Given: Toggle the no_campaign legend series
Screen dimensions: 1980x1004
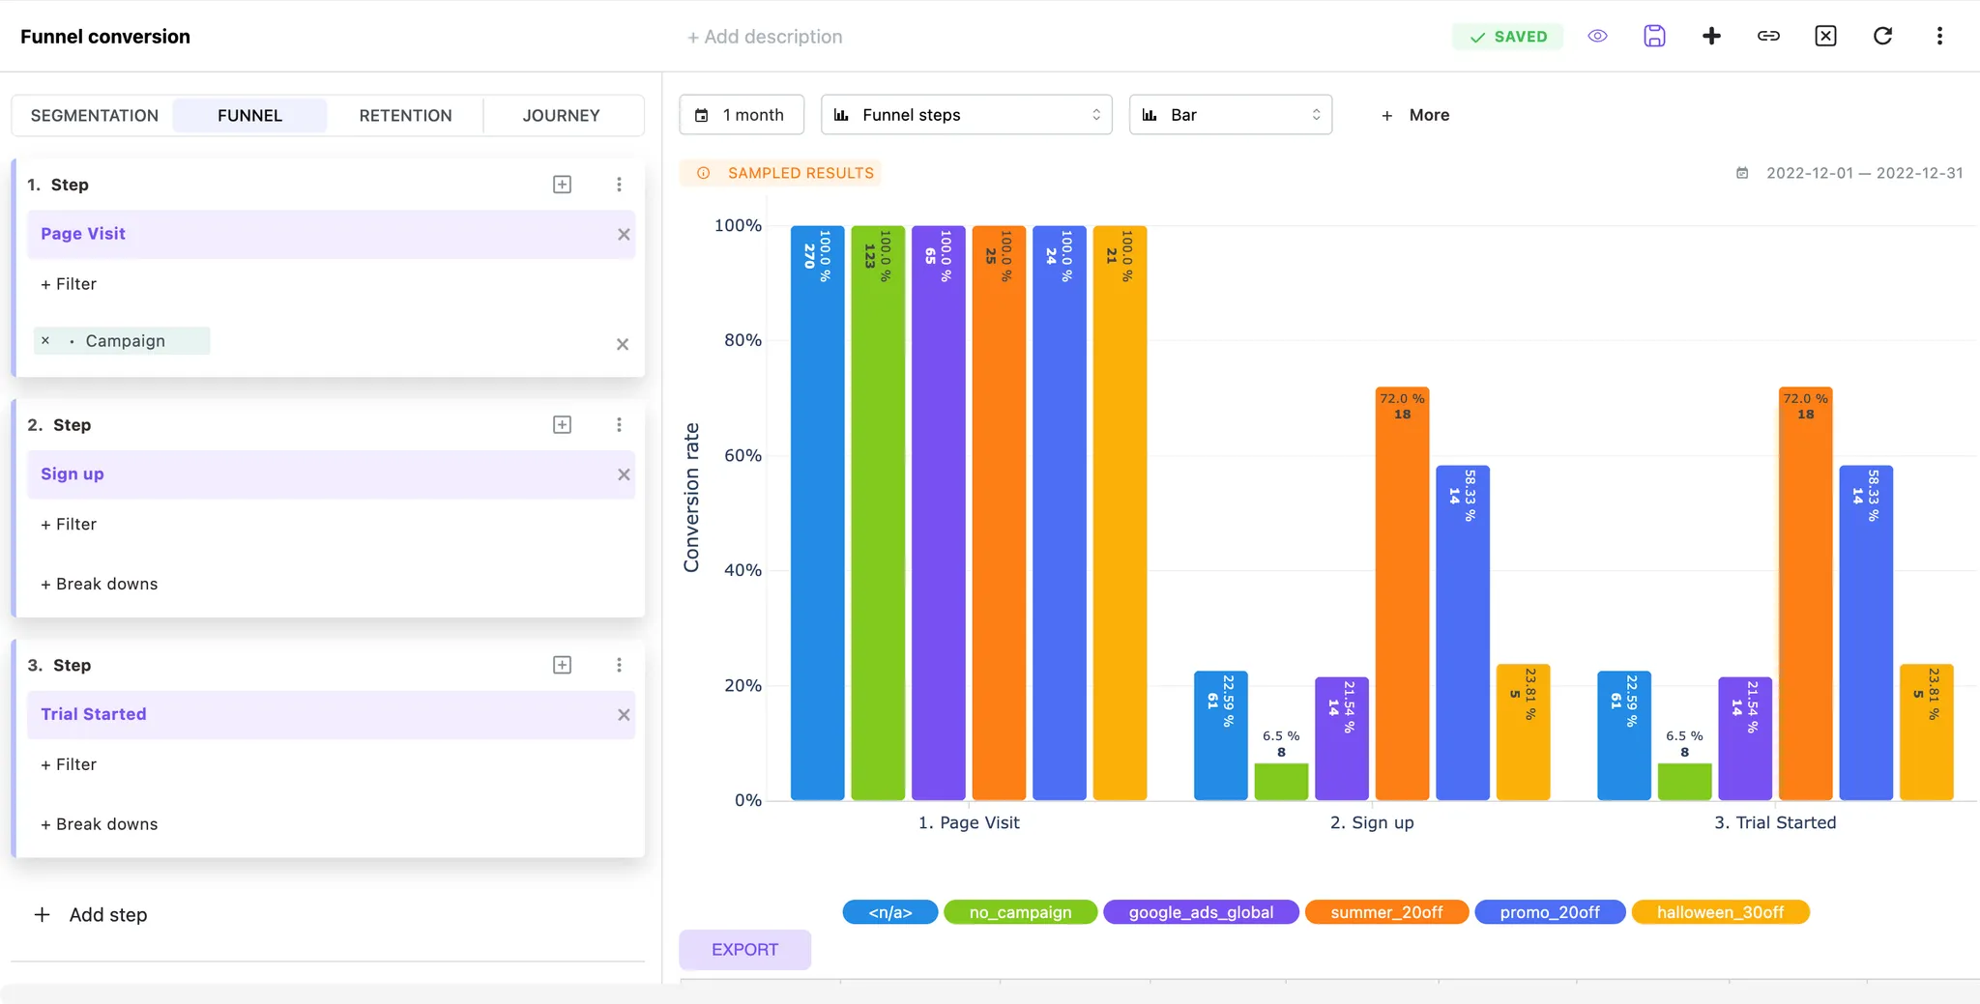Looking at the screenshot, I should [x=1020, y=912].
